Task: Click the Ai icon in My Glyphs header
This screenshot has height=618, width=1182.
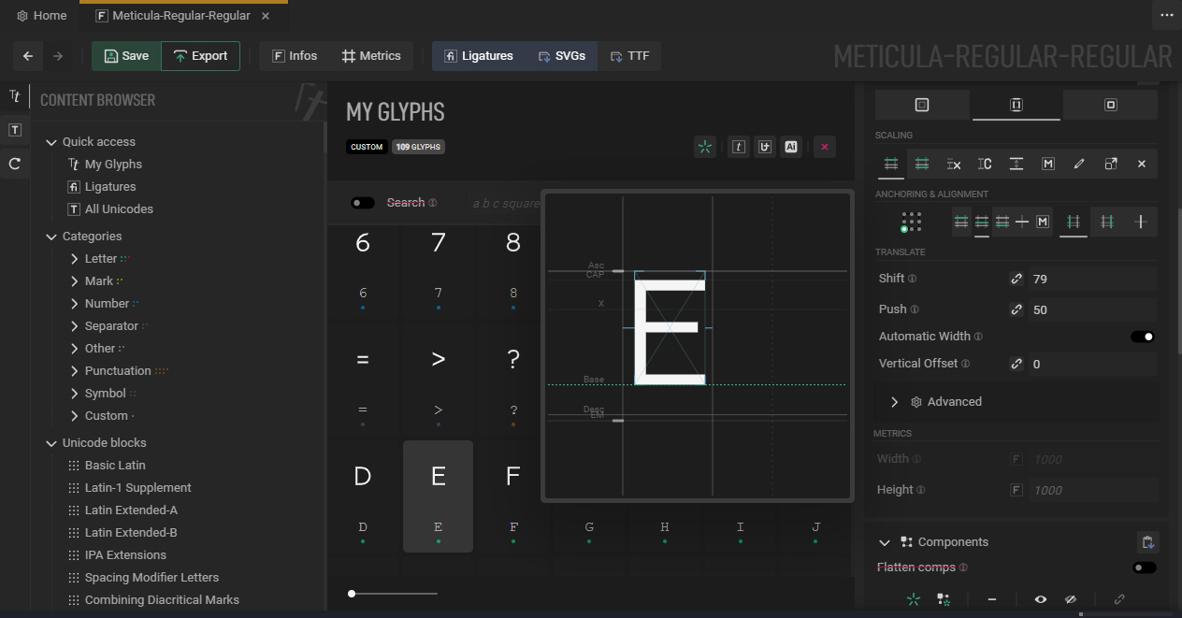Action: pos(791,147)
